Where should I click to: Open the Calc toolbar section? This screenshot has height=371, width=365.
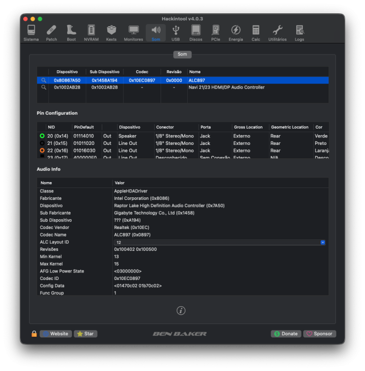tap(256, 33)
